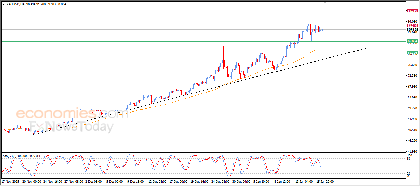This screenshot has width=420, height=186.
Task: Click the 63.640 value on price axis
Action: point(412,97)
